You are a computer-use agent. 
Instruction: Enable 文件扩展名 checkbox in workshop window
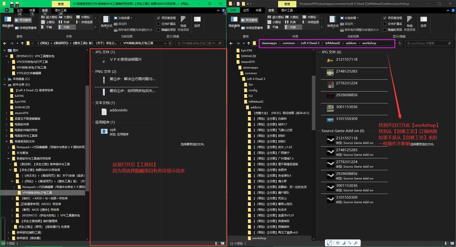[x=385, y=24]
